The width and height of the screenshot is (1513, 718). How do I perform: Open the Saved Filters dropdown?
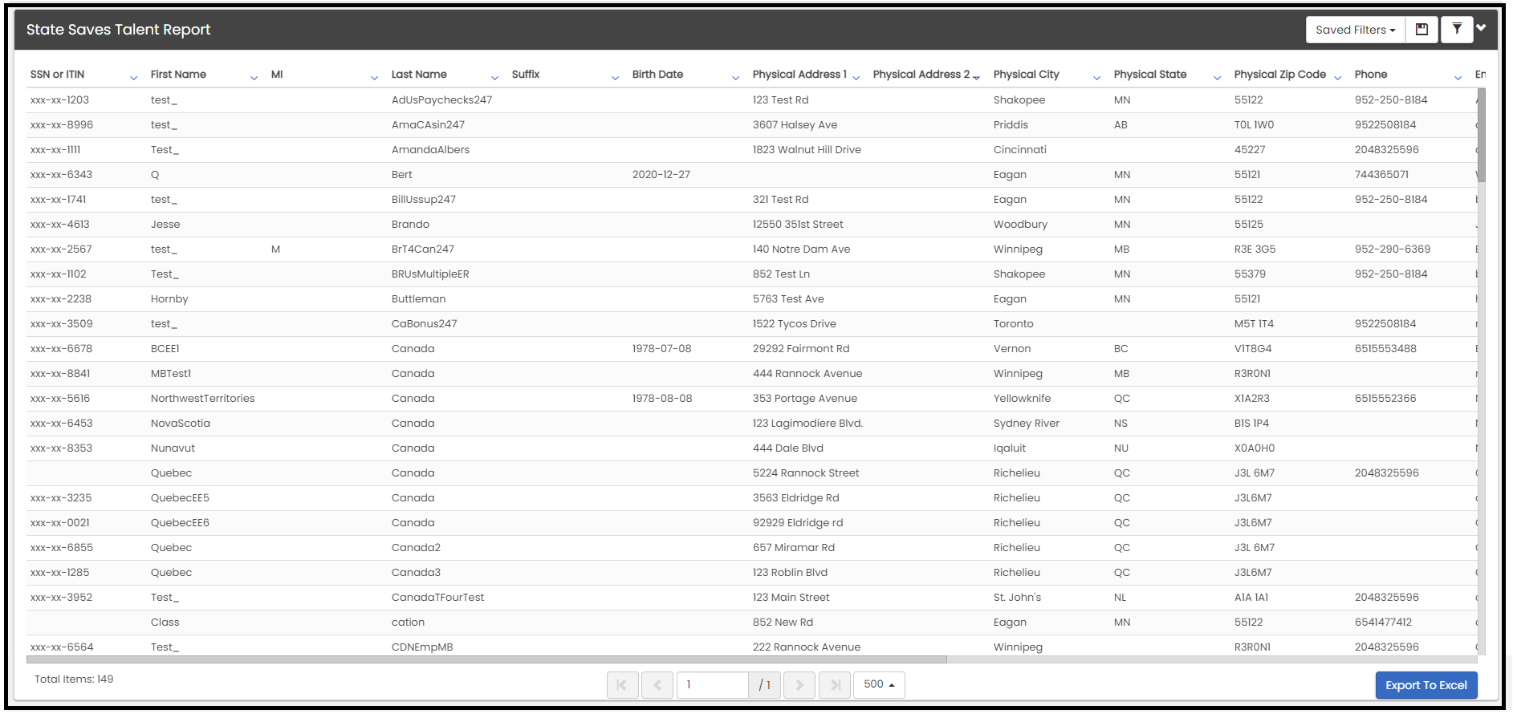click(1355, 30)
